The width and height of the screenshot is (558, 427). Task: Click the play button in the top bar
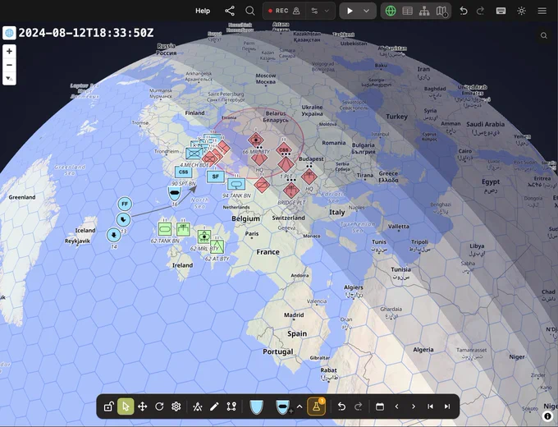350,11
